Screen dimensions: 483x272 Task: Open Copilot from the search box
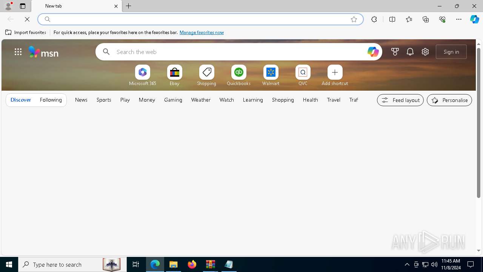point(373,52)
